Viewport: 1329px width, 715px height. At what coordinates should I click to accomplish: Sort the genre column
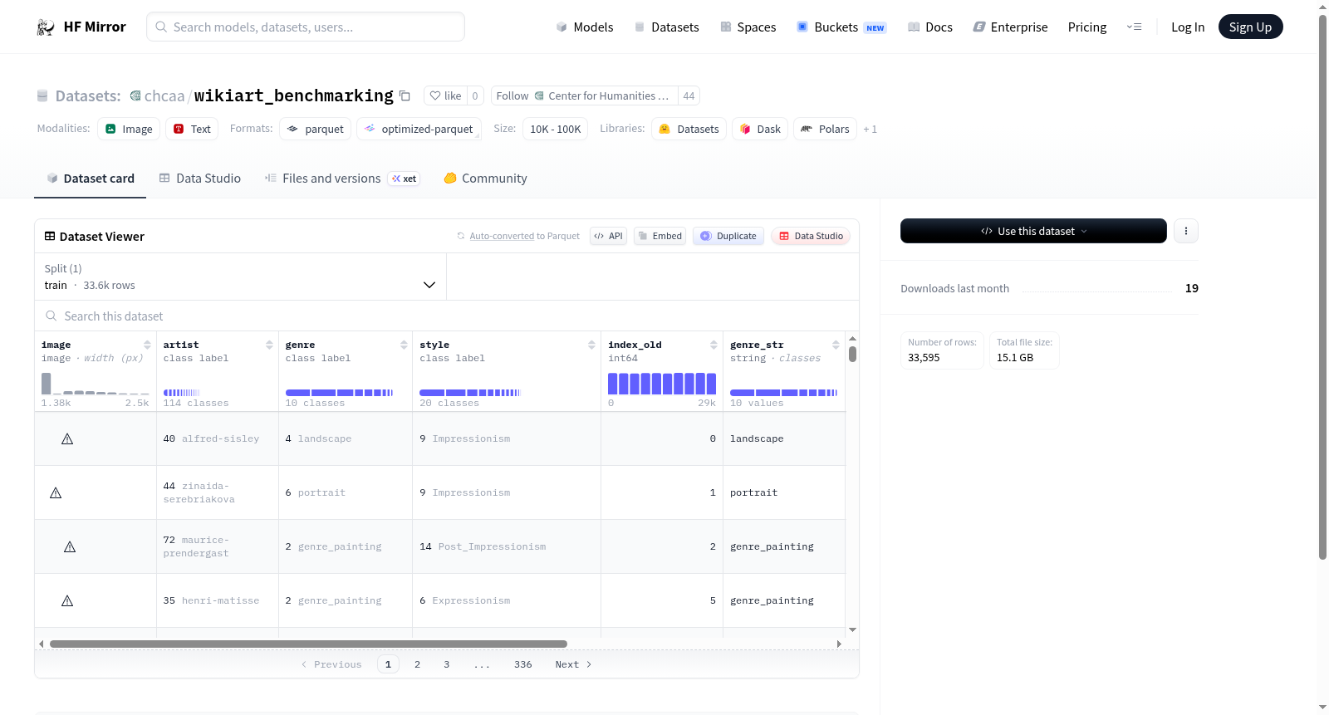(x=404, y=345)
